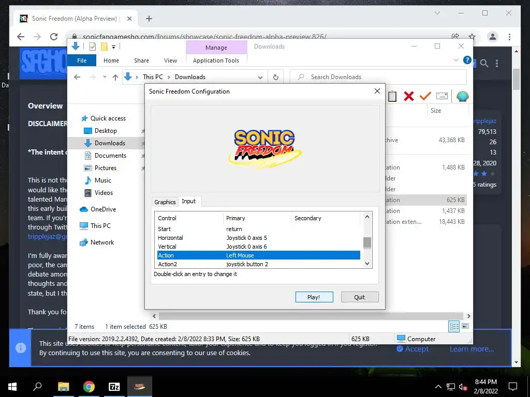The width and height of the screenshot is (530, 397).
Task: Switch Explorer to large icons view
Action: click(x=465, y=326)
